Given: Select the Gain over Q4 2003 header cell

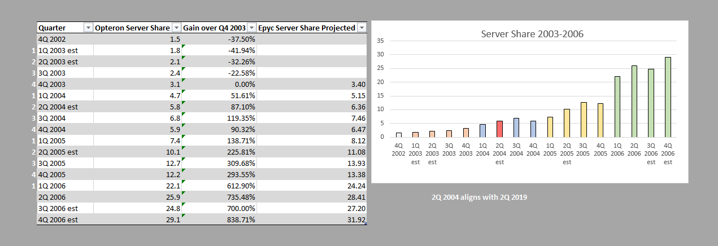Looking at the screenshot, I should (219, 28).
